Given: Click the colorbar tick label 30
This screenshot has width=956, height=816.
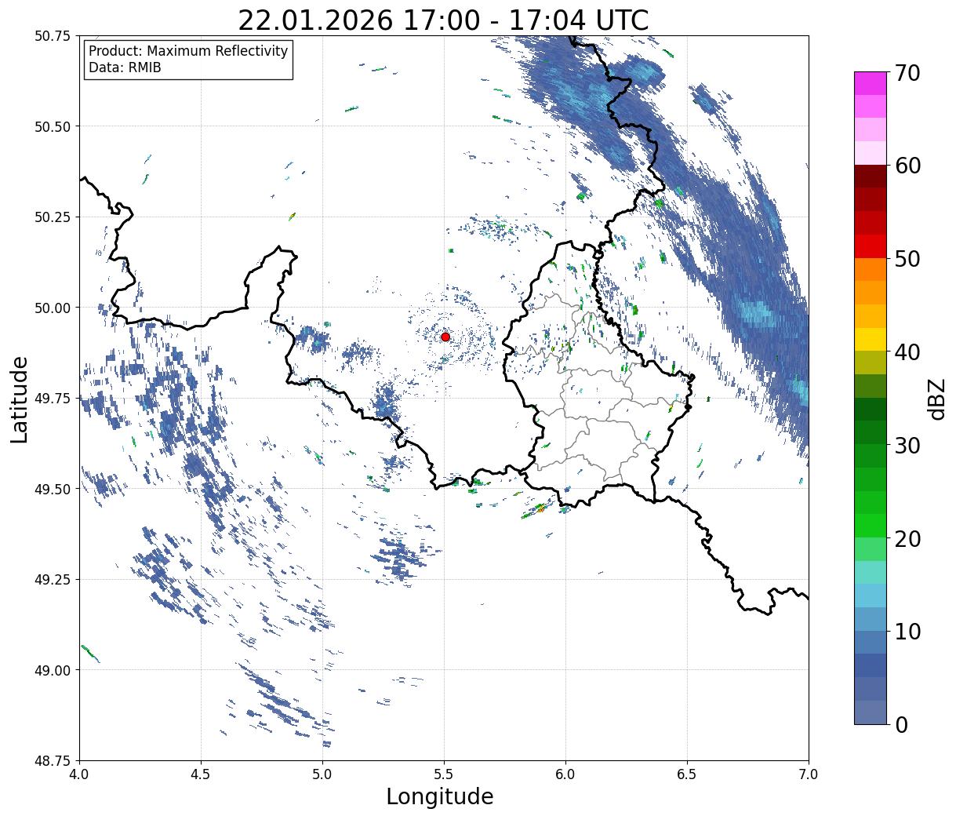Looking at the screenshot, I should [x=907, y=446].
